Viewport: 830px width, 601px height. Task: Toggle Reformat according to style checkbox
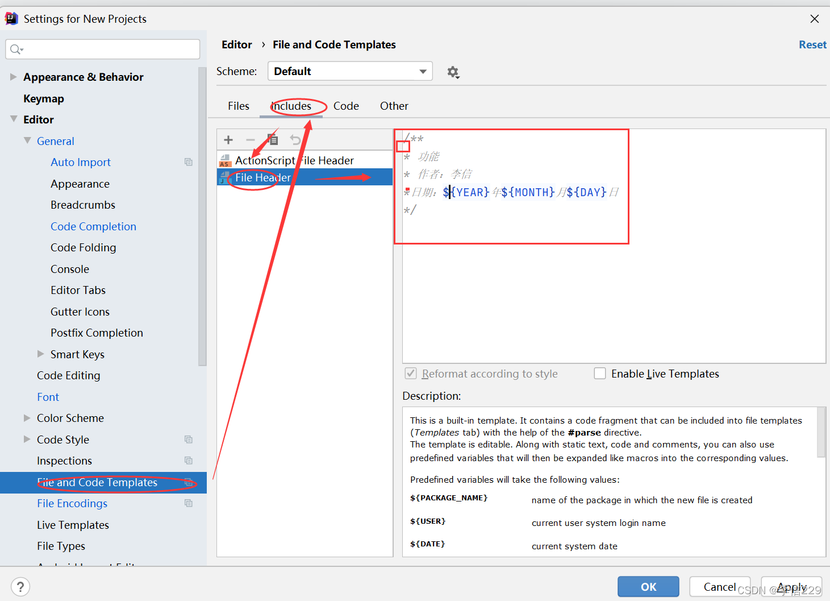pyautogui.click(x=410, y=374)
